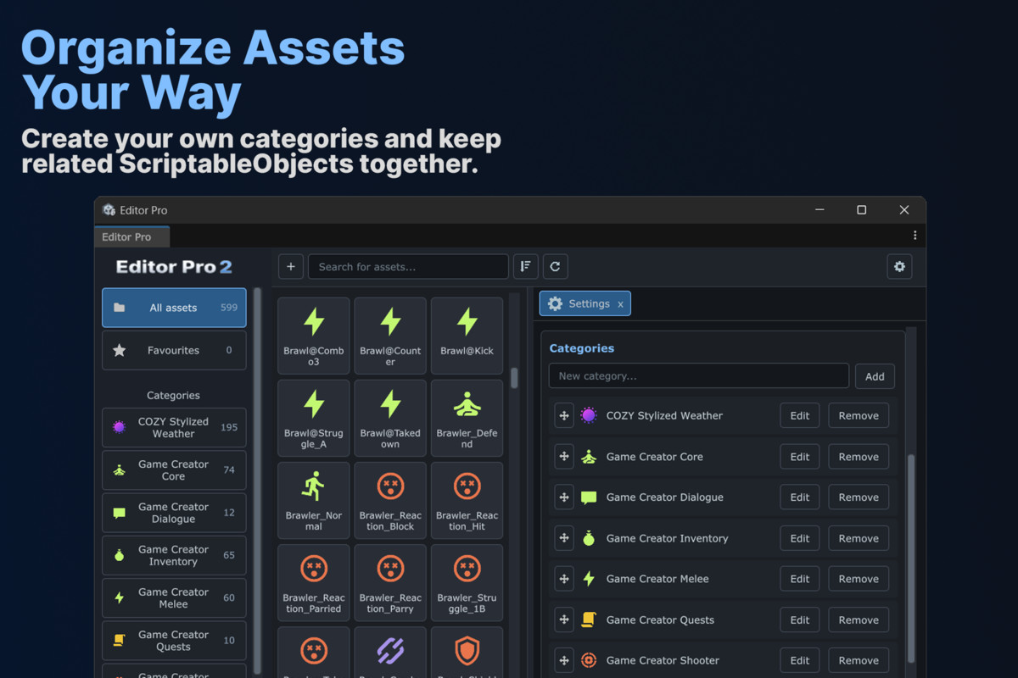Remove the Game Creator Dialogue category

pyautogui.click(x=859, y=497)
